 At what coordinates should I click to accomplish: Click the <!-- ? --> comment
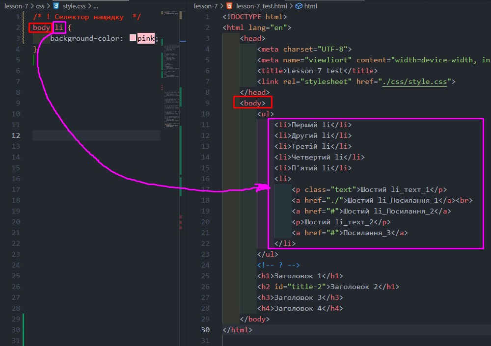tap(278, 265)
